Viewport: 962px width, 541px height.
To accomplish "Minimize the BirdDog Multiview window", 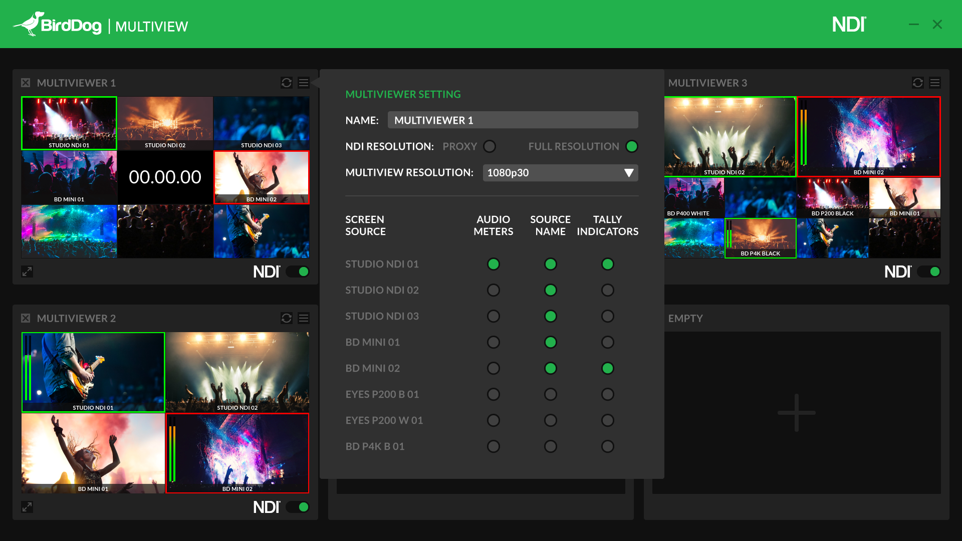I will click(914, 24).
